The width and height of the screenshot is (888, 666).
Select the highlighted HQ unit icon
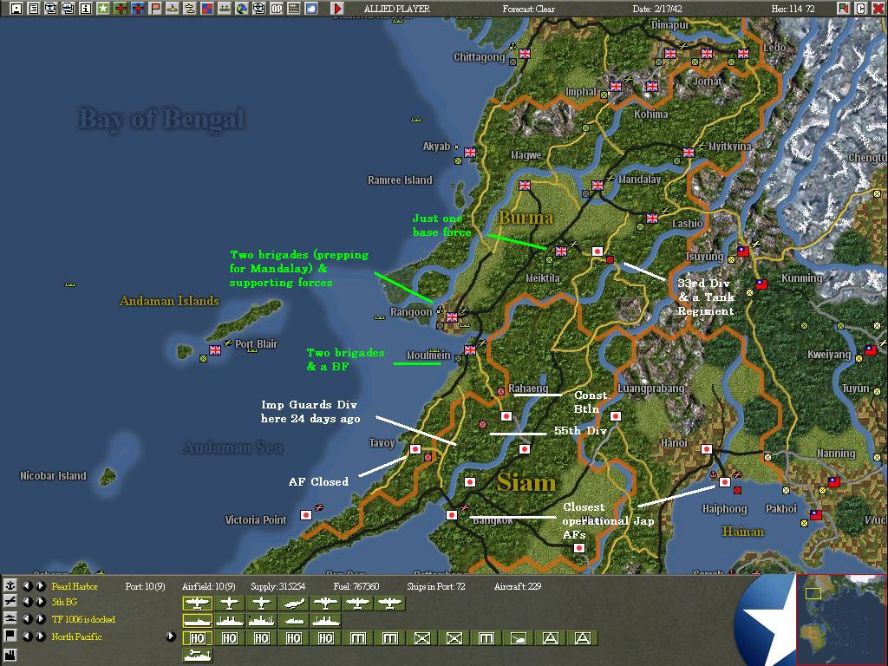point(197,638)
